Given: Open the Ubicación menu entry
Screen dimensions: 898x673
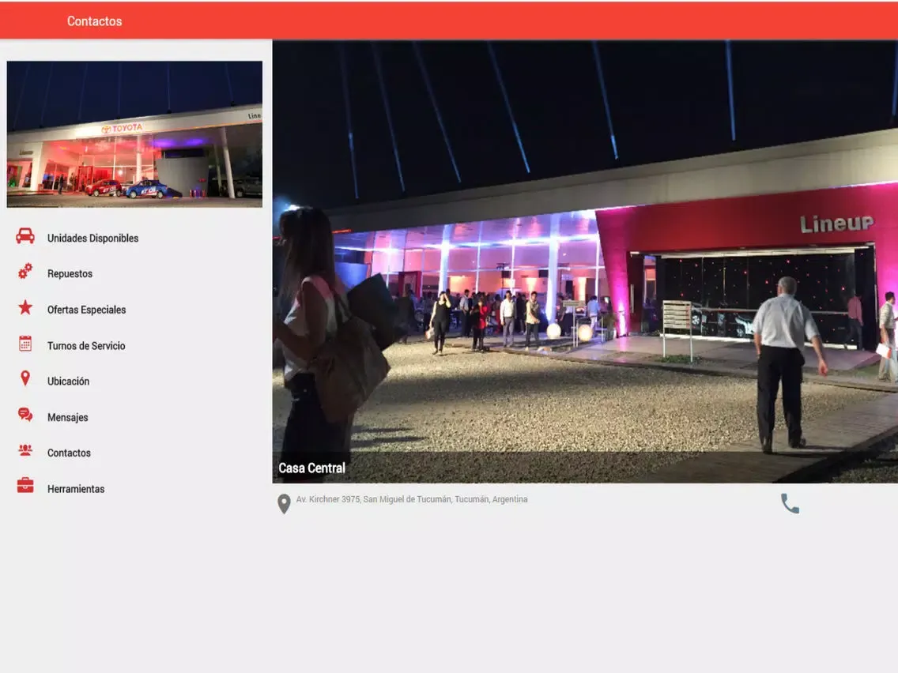Looking at the screenshot, I should 68,382.
